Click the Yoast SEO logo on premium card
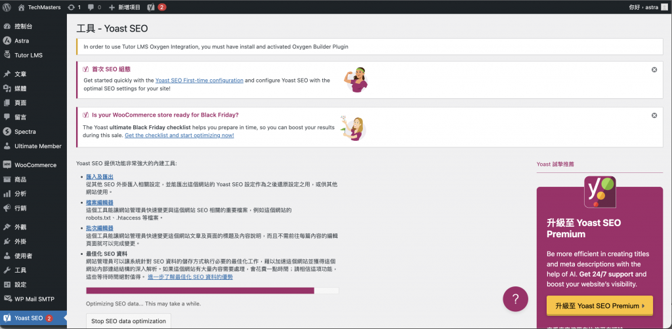The width and height of the screenshot is (672, 329). click(x=600, y=192)
